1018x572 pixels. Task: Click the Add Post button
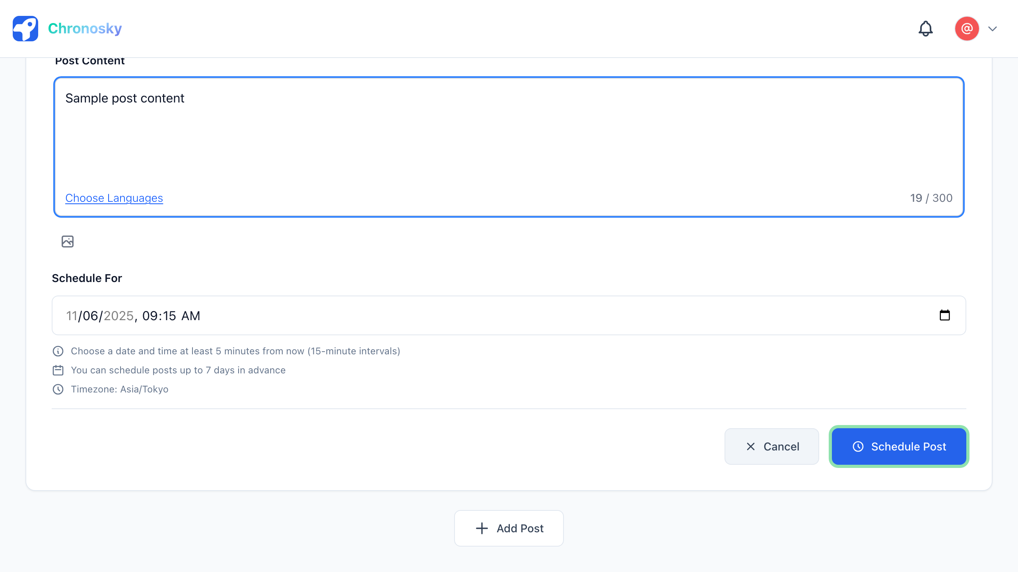point(509,528)
